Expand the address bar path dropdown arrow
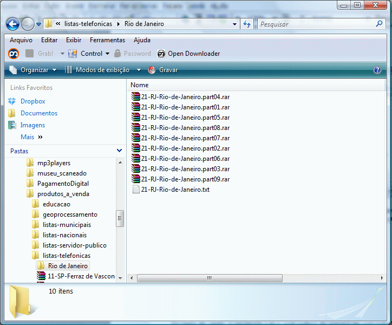Viewport: 392px width, 325px height. coord(234,24)
